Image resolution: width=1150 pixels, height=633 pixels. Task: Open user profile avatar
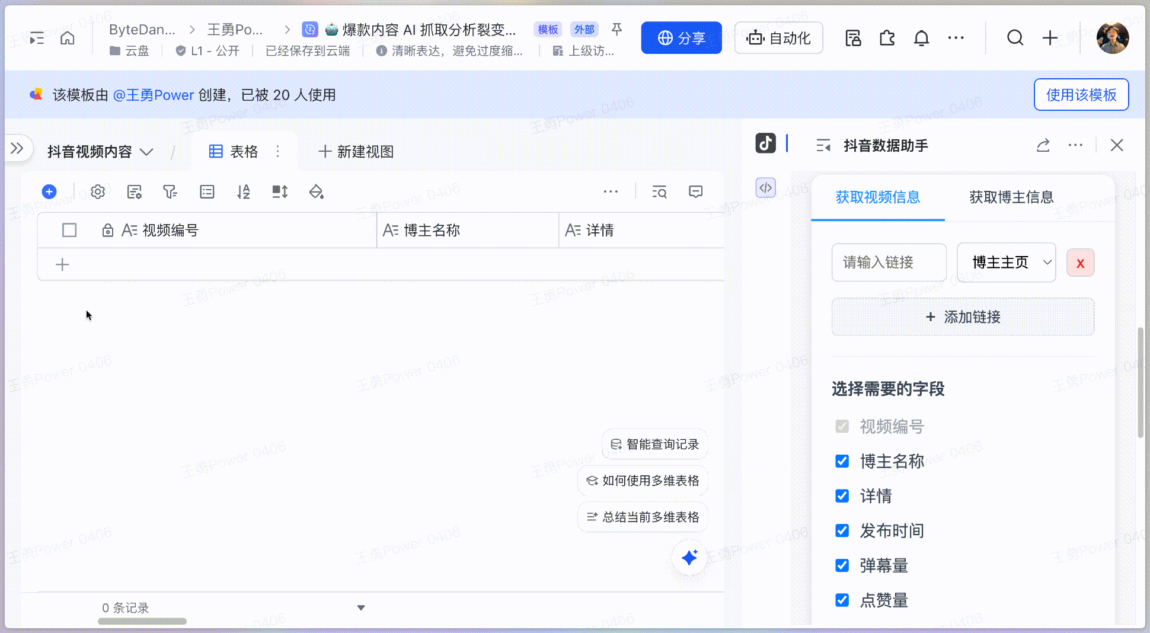point(1113,38)
